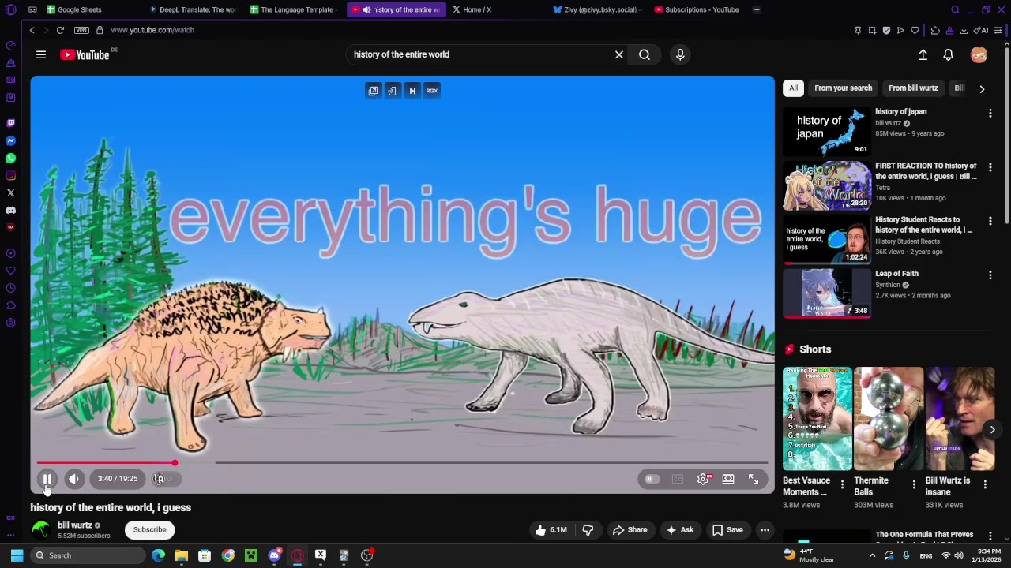
Task: Toggle the autoplay switch in the player
Action: [x=652, y=479]
